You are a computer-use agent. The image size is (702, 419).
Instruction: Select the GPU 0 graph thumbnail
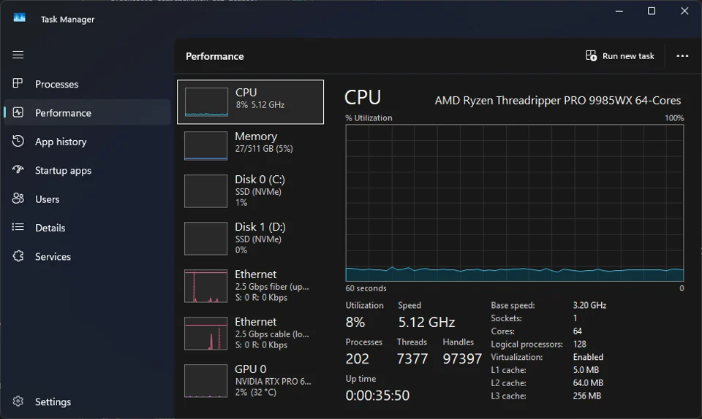(206, 380)
